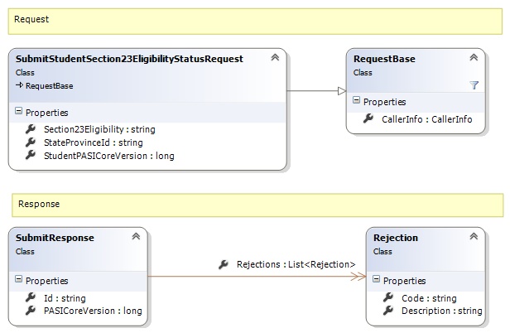Collapse Properties section in SubmitResponse class

[x=19, y=281]
